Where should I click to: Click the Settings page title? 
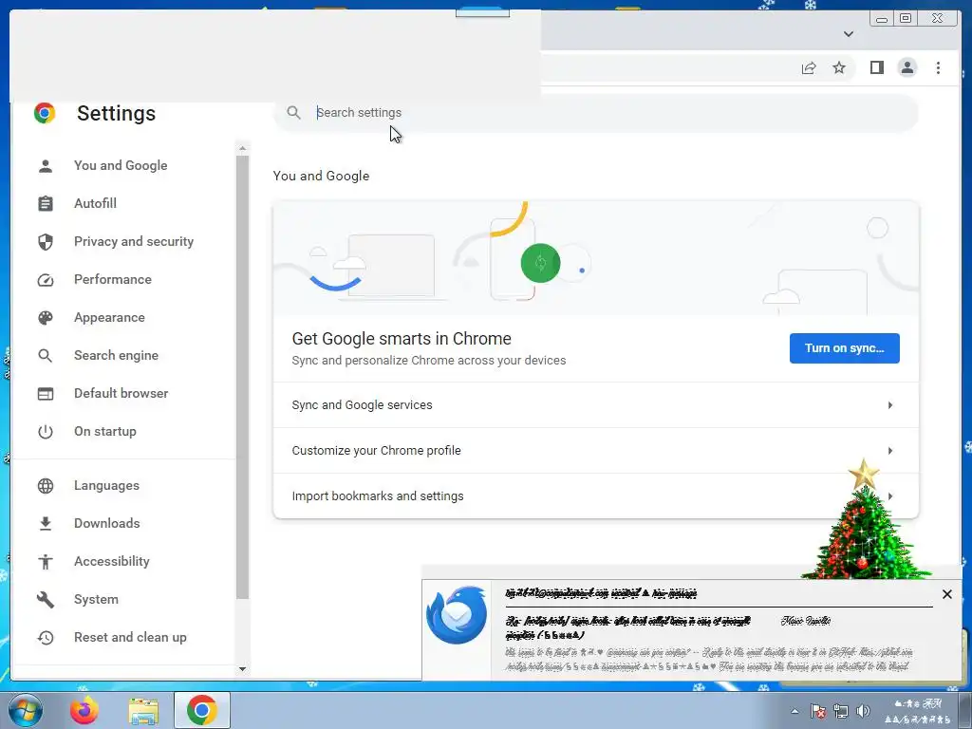(x=116, y=114)
